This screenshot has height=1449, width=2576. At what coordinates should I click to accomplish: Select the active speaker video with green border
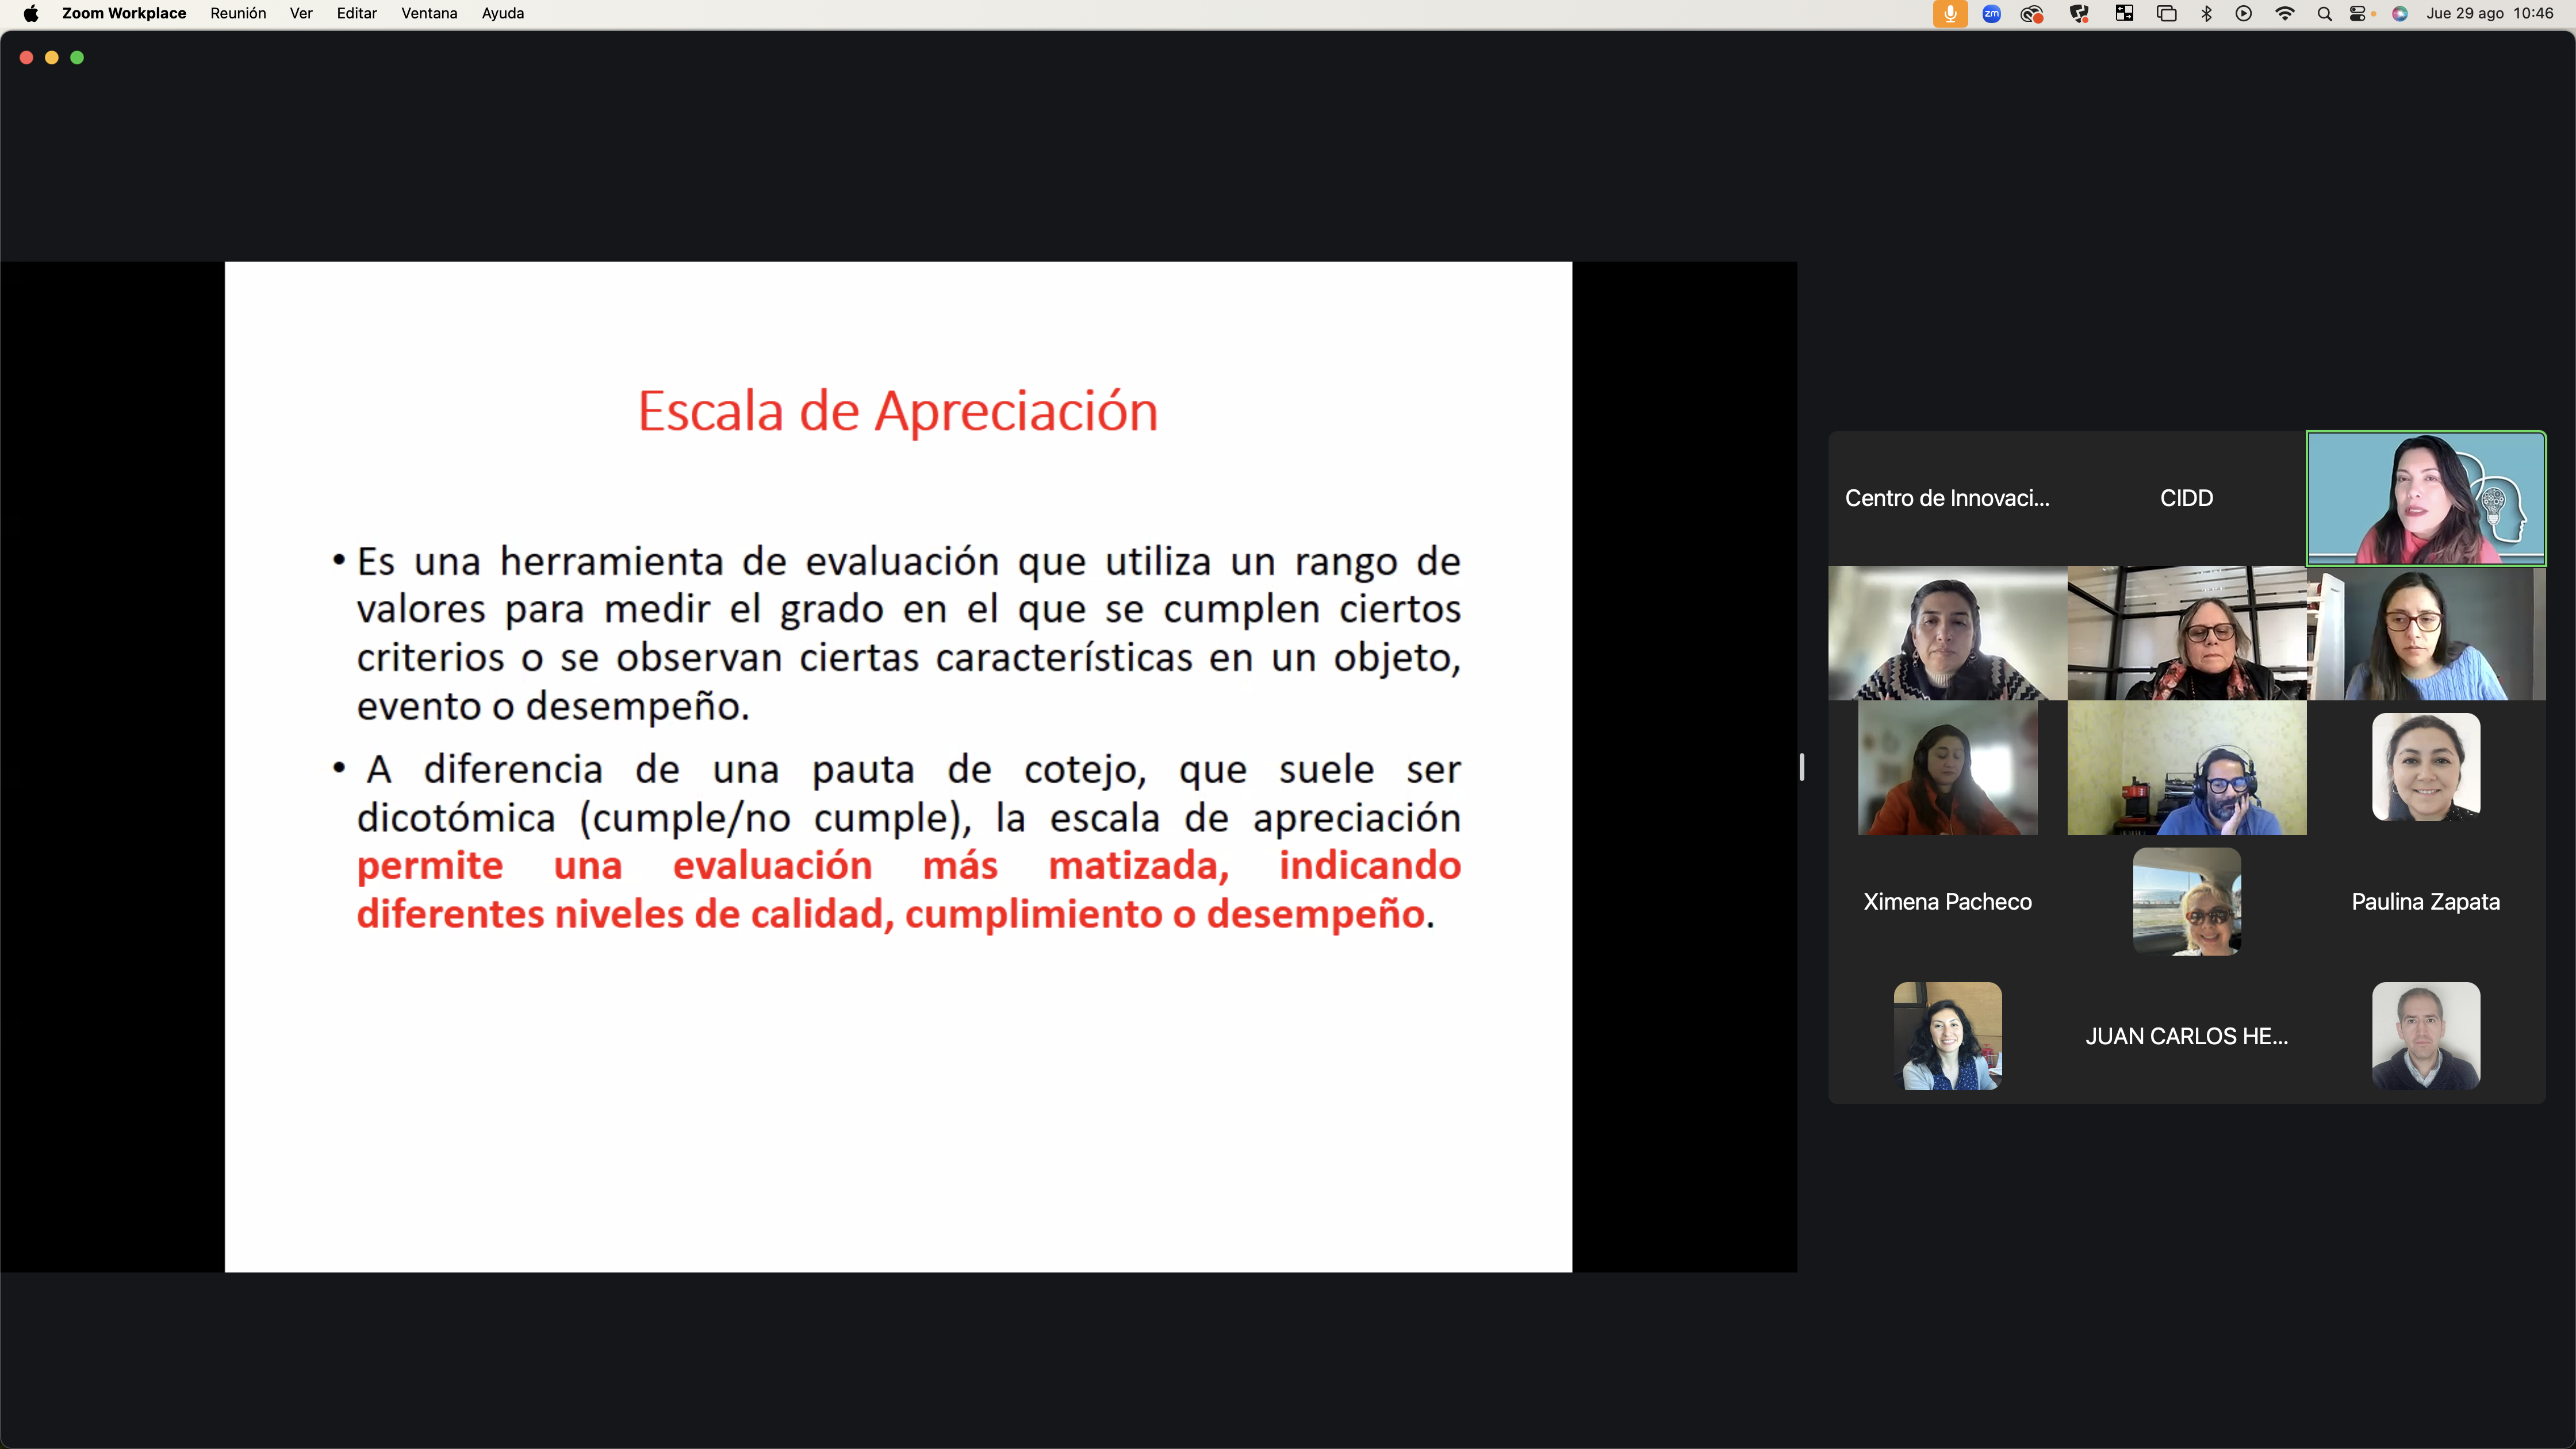(x=2426, y=498)
